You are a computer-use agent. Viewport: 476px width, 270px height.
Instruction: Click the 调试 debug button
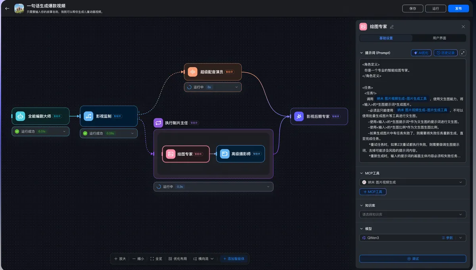click(413, 259)
